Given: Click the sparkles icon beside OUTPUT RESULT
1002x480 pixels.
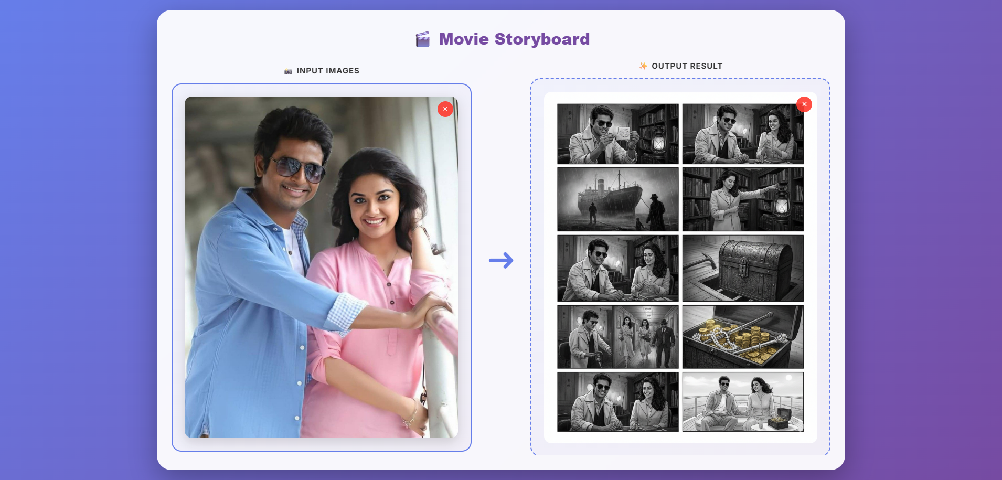Looking at the screenshot, I should (643, 66).
